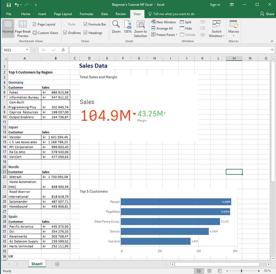Disable the Headings checkbox
Viewport: 276px width, 274px height.
click(x=85, y=32)
